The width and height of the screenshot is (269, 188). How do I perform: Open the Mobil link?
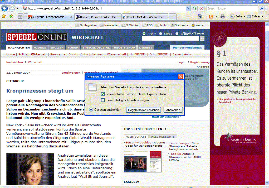click(x=162, y=25)
